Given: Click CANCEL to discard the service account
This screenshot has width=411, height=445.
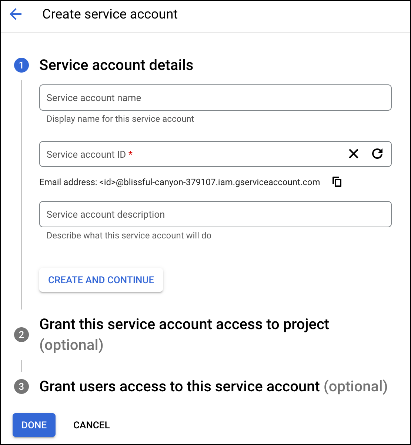Looking at the screenshot, I should (91, 425).
